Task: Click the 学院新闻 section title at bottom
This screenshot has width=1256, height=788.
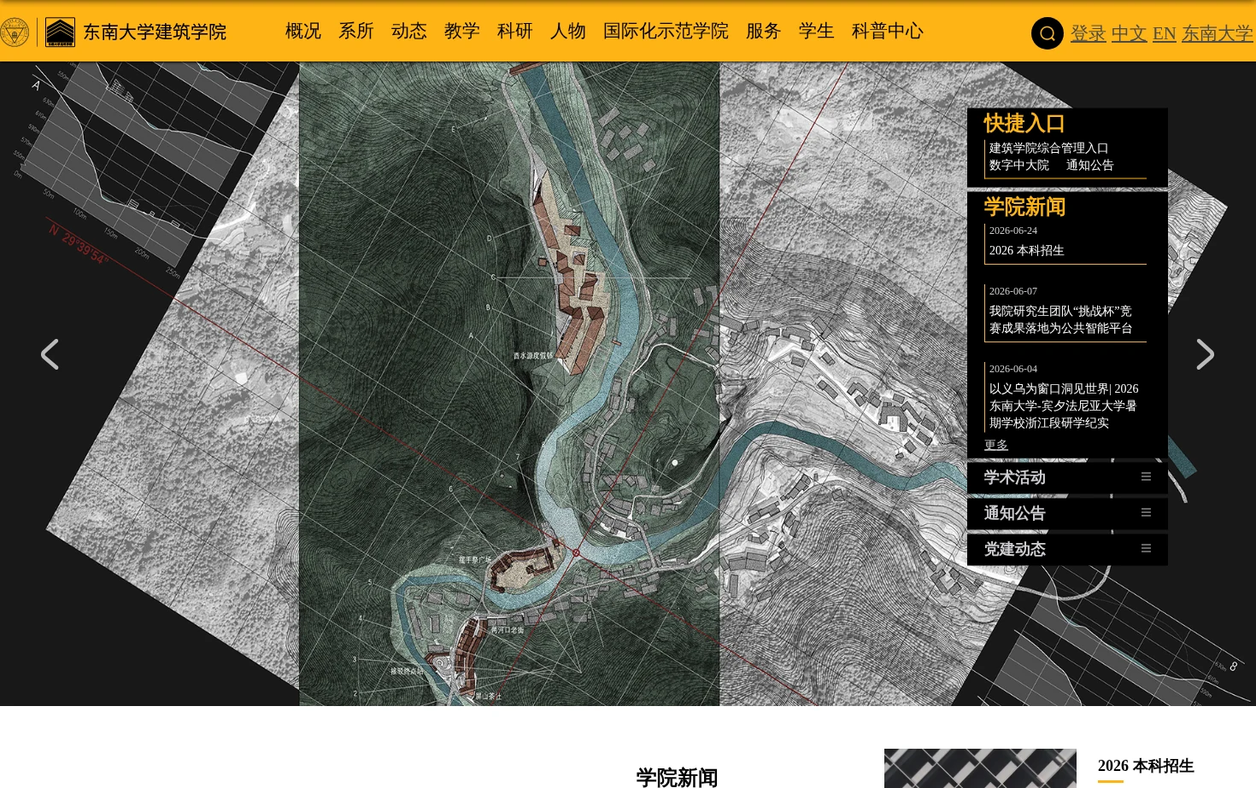Action: tap(677, 777)
